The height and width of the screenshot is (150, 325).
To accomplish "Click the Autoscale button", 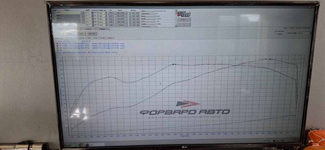I will (92, 33).
